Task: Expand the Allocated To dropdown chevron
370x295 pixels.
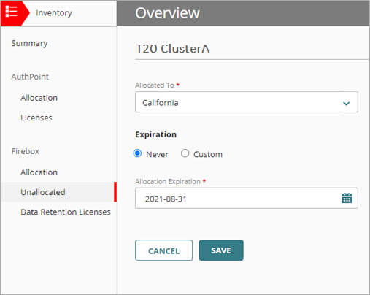Action: pos(346,103)
